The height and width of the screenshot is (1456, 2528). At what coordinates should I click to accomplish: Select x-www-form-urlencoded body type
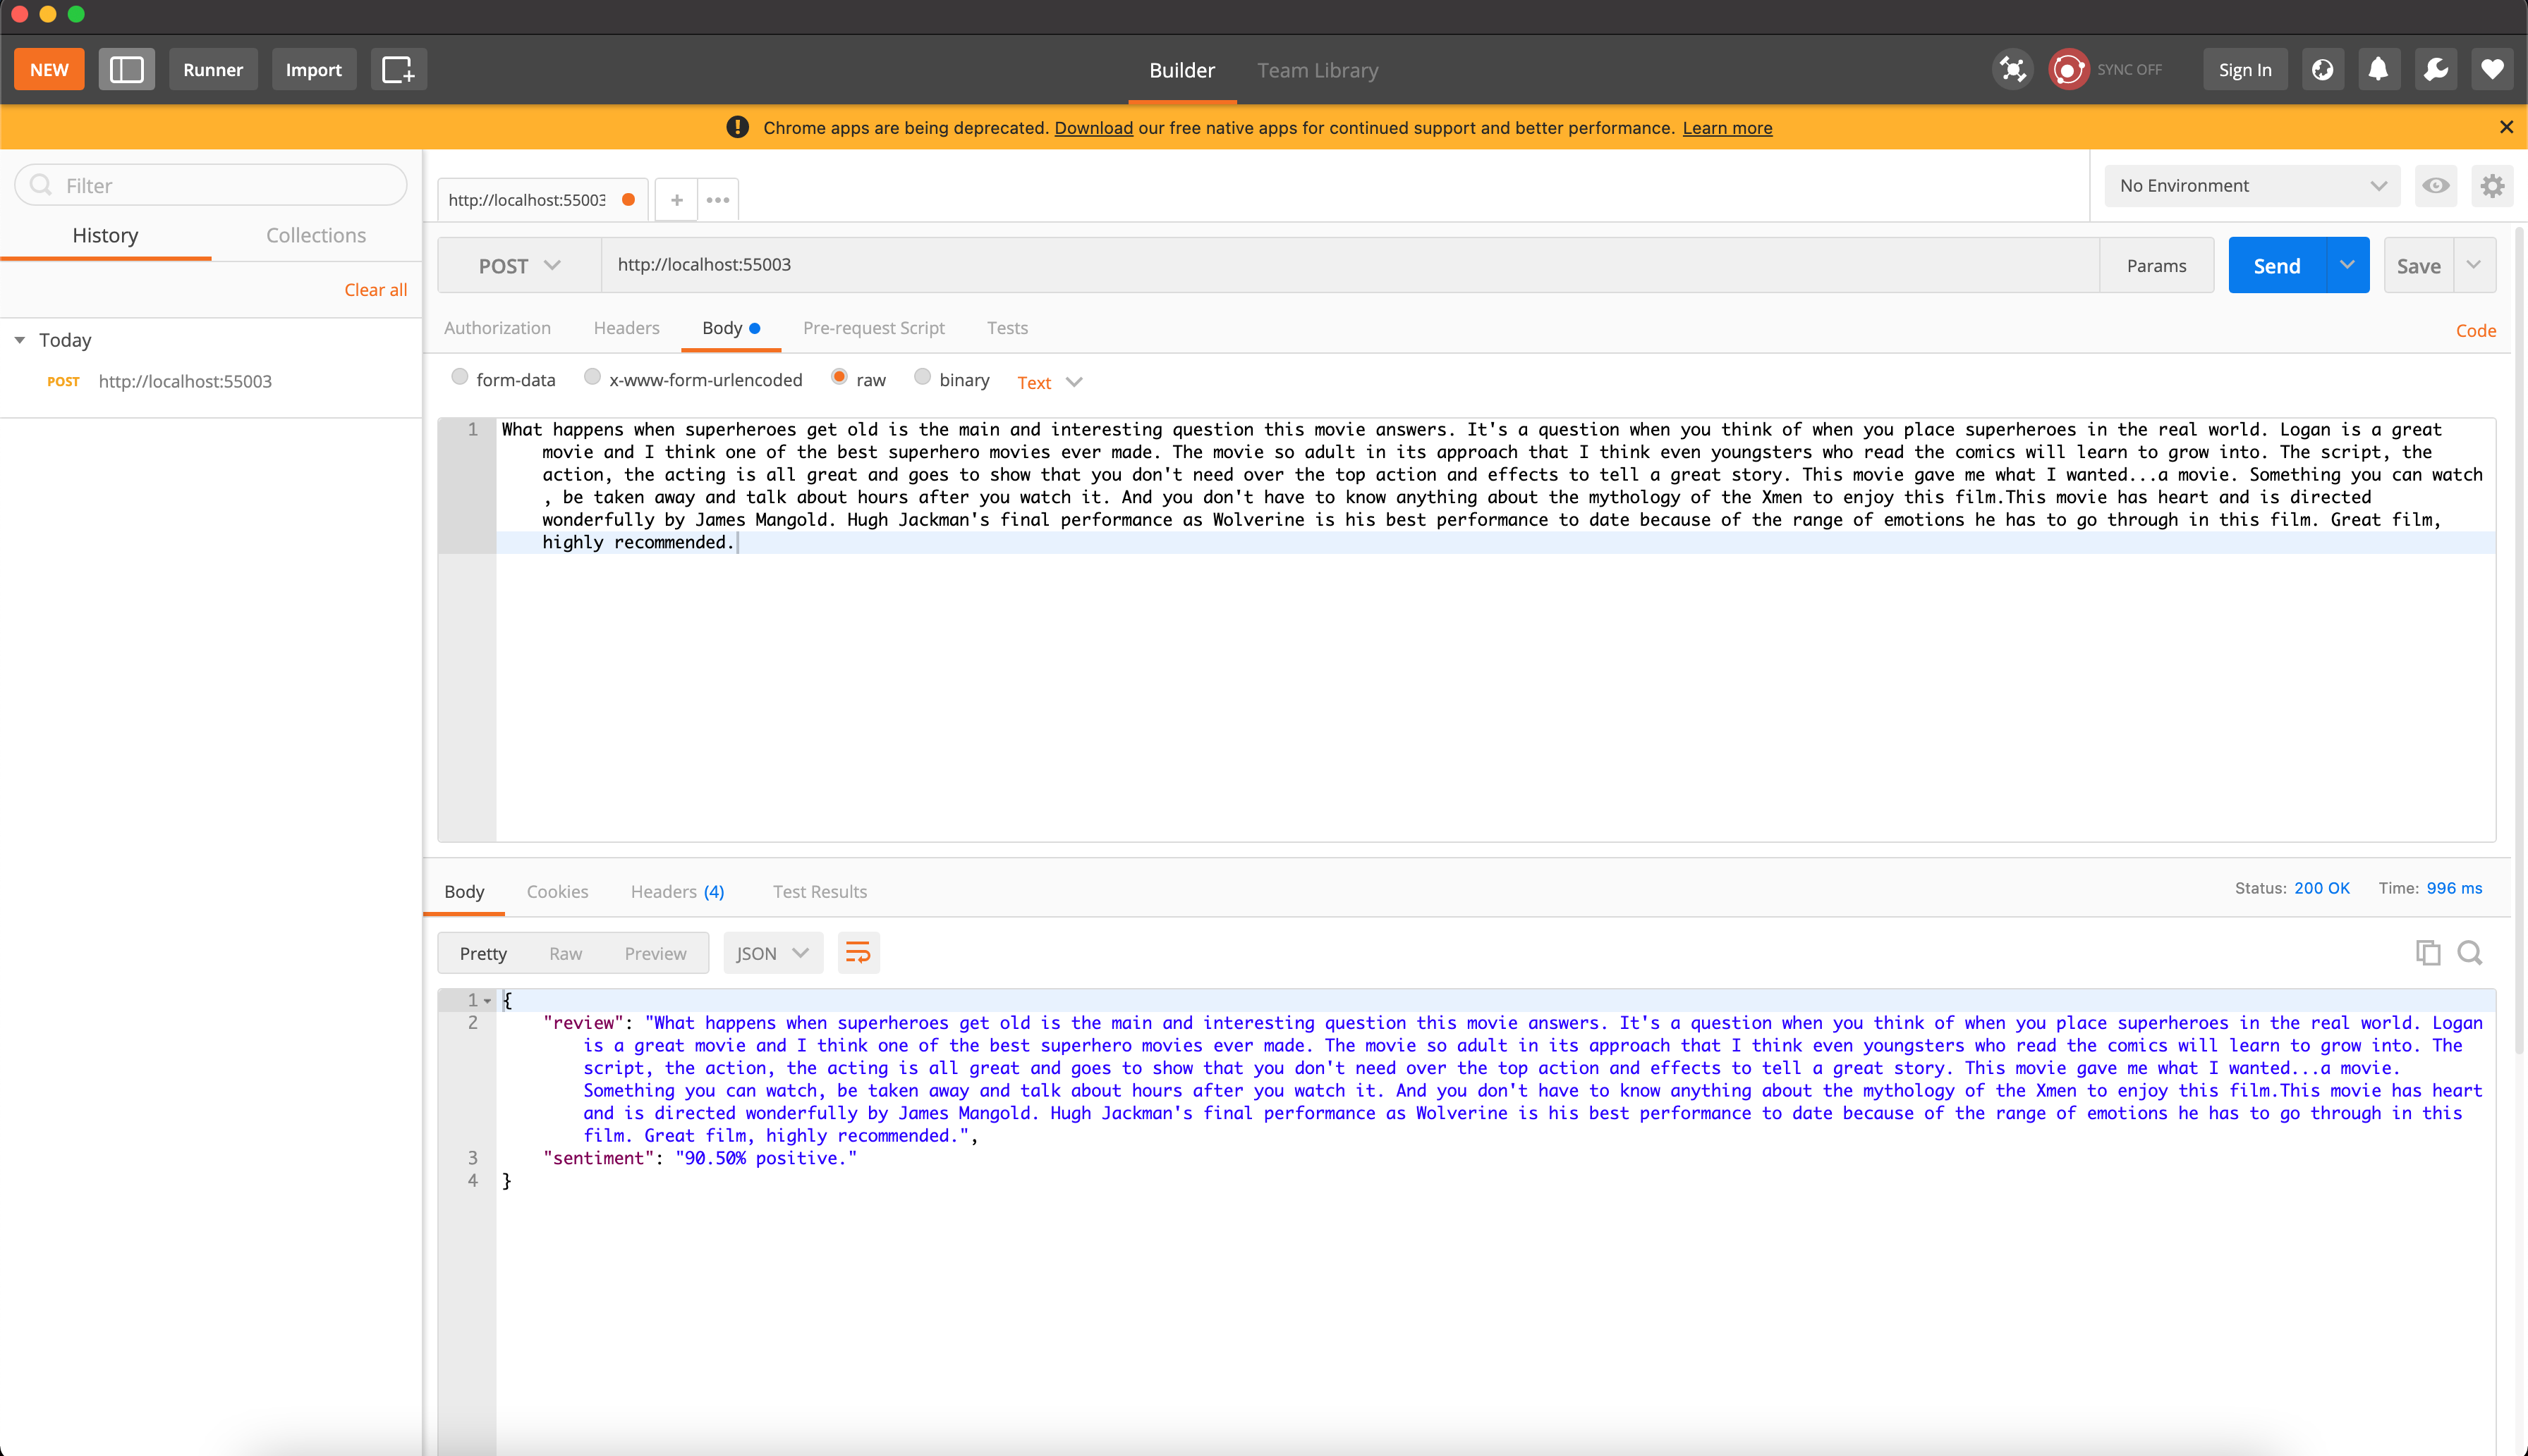(x=592, y=378)
